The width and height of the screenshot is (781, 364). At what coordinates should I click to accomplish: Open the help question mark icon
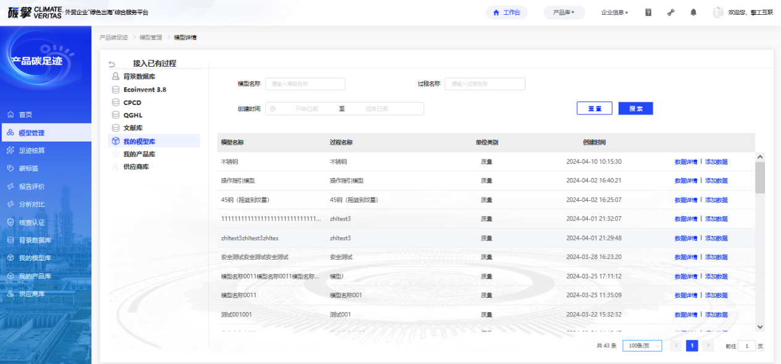pyautogui.click(x=648, y=12)
